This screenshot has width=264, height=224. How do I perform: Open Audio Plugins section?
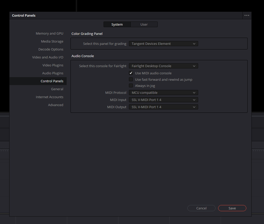click(53, 73)
